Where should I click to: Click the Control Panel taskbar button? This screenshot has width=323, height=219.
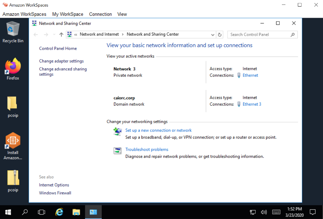tap(93, 212)
